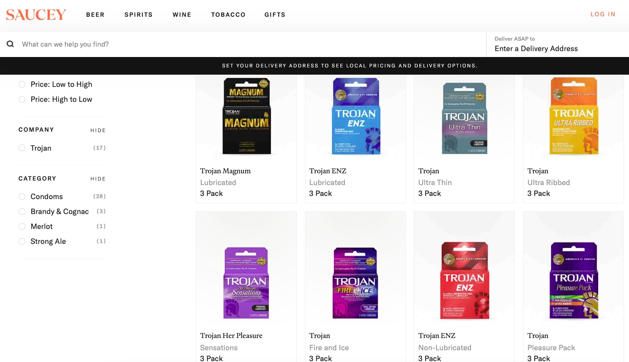Select Price: Low to High sorting
Screen dimensions: 629x362
[55, 84]
